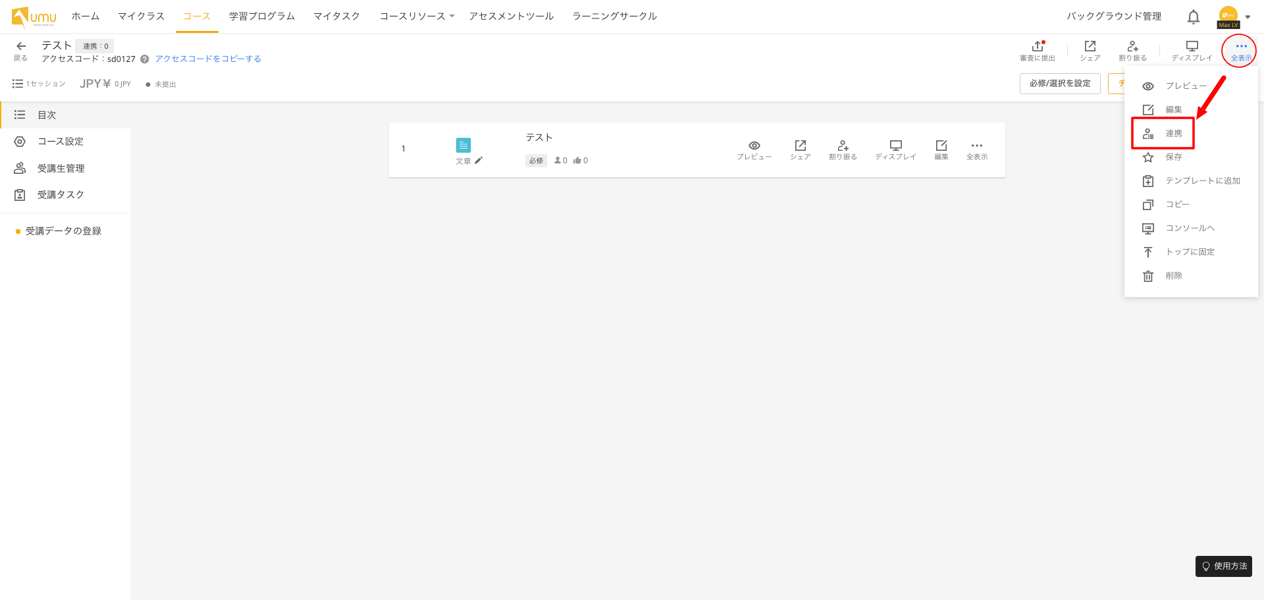
Task: Click the 未提出 status
Action: click(161, 84)
